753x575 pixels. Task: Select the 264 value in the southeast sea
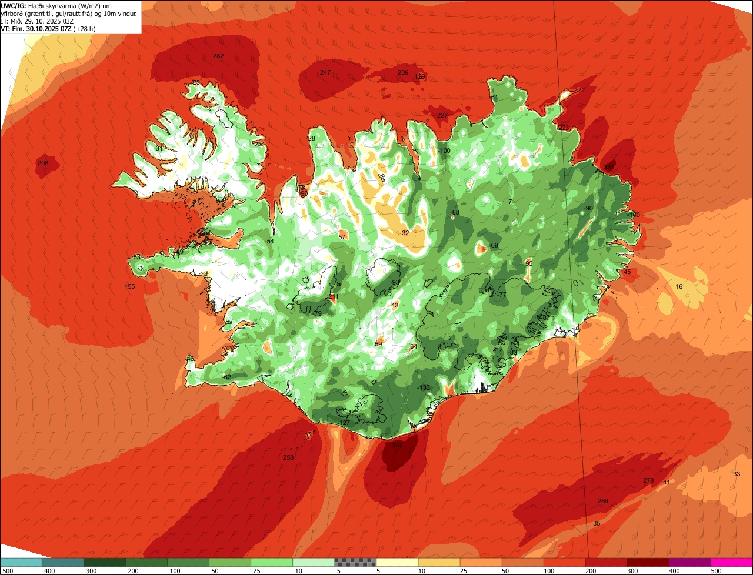pyautogui.click(x=603, y=501)
